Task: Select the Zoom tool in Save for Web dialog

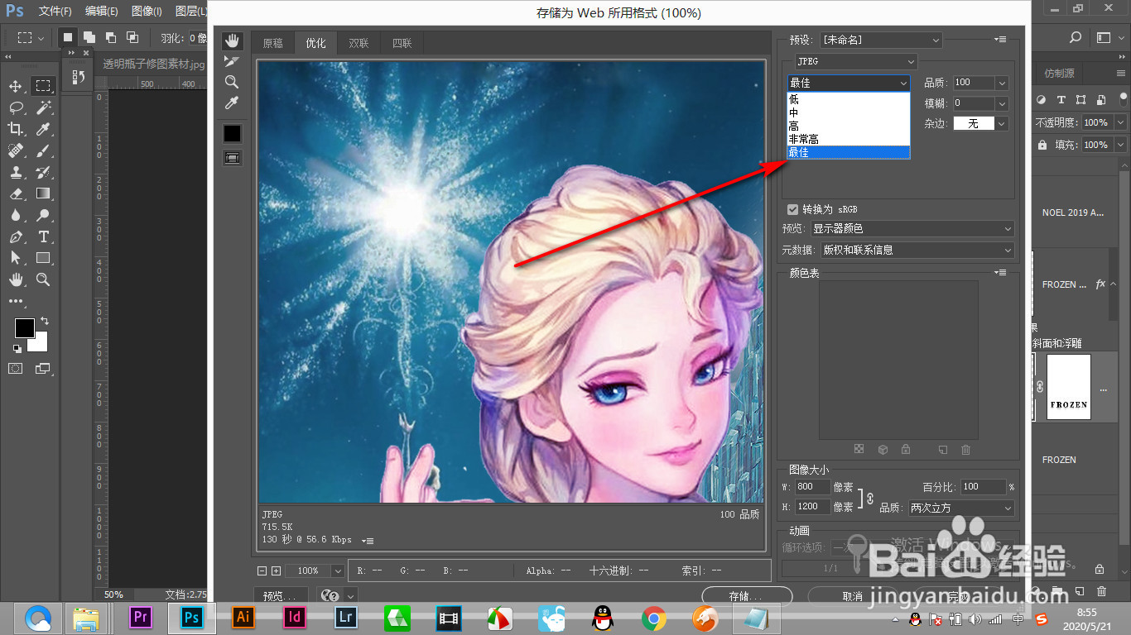Action: (232, 82)
